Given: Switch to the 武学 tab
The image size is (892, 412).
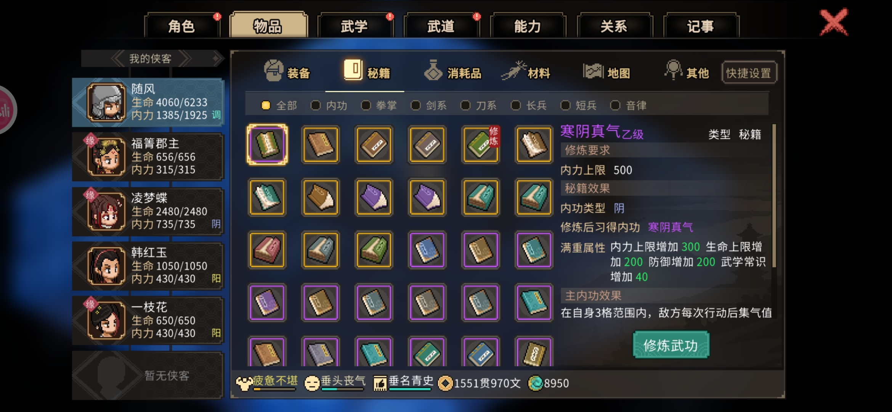Looking at the screenshot, I should pos(355,26).
